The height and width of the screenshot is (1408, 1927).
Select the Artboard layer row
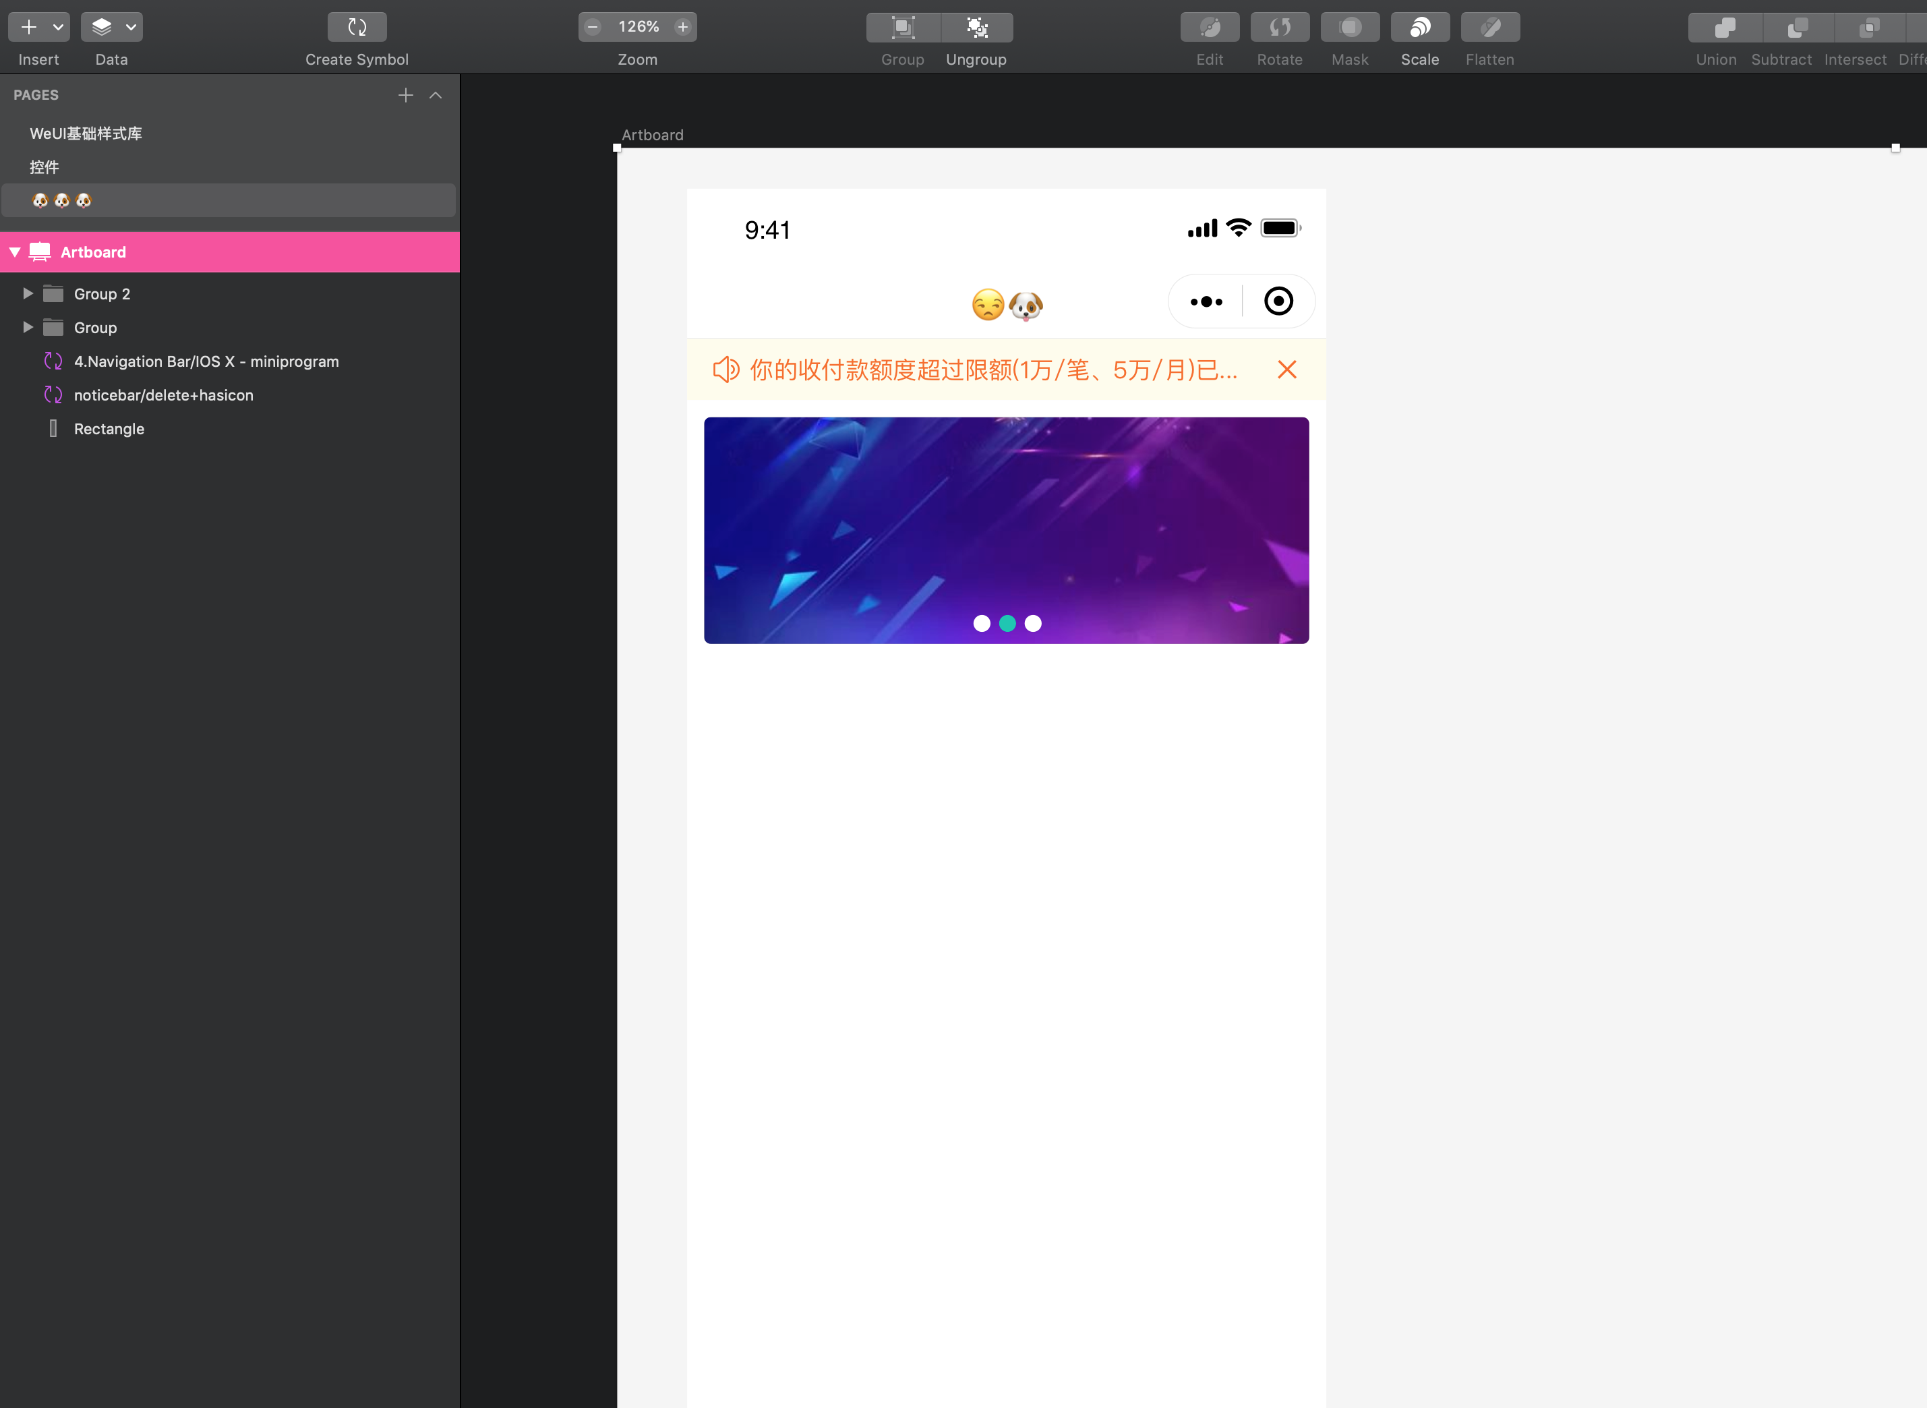(230, 252)
